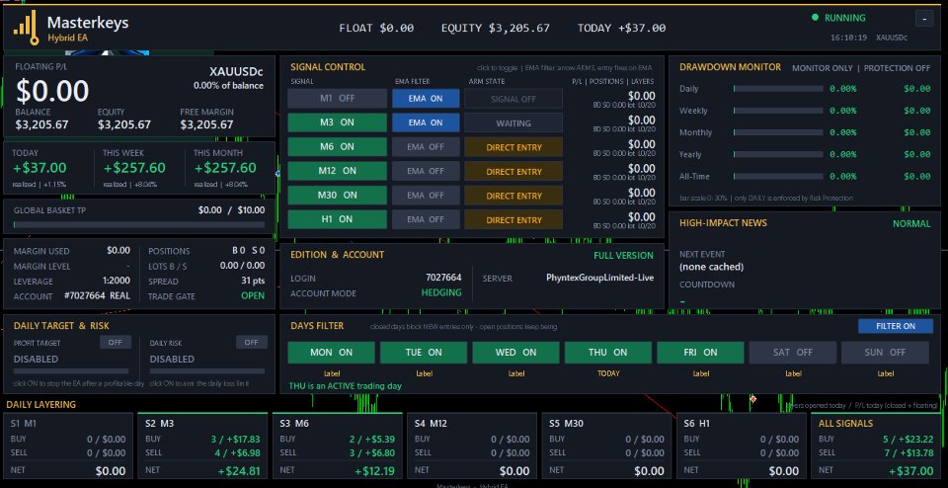Click EQUITY $3,205.67 in header
Viewport: 948px width, 488px height.
pyautogui.click(x=495, y=28)
